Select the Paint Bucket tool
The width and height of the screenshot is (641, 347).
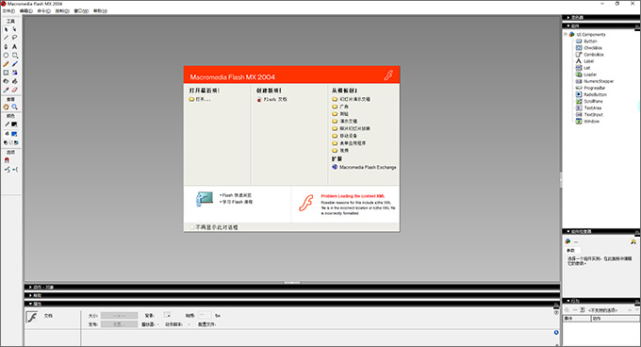[15, 81]
